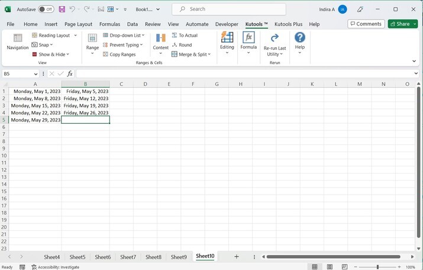Expand the Merge & Split menu
The height and width of the screenshot is (270, 423).
[x=209, y=54]
